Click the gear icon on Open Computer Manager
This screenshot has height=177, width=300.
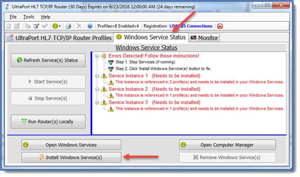click(183, 145)
